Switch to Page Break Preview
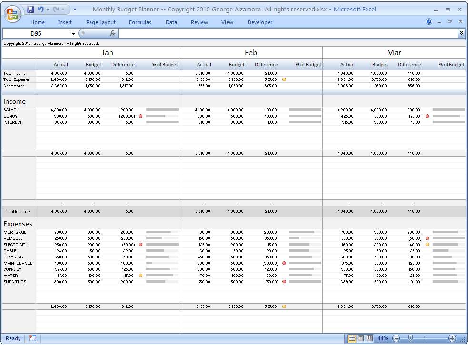 click(369, 338)
